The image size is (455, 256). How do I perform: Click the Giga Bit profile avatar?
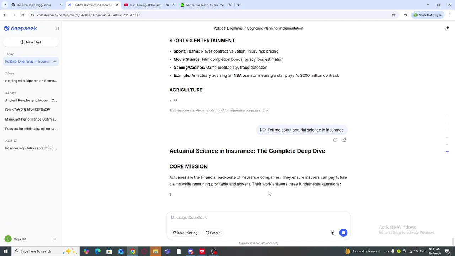click(8, 239)
